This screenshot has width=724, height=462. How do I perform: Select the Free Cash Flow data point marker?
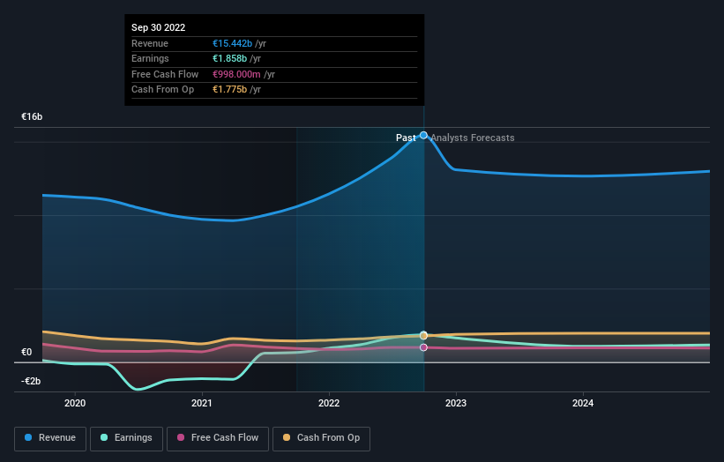click(x=423, y=347)
